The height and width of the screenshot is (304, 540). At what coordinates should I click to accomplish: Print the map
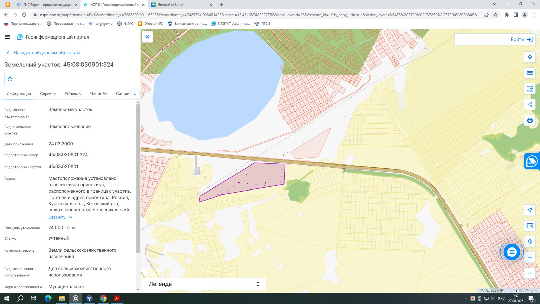pos(530,120)
